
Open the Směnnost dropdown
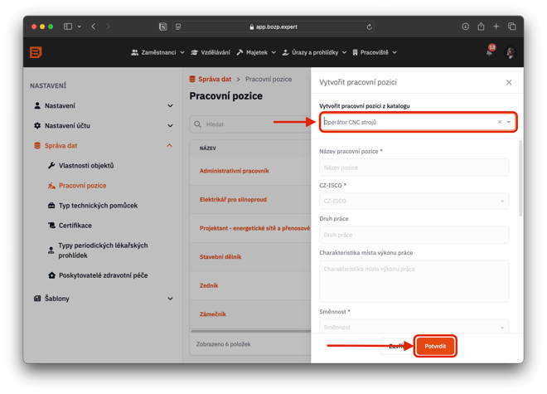[x=414, y=327]
